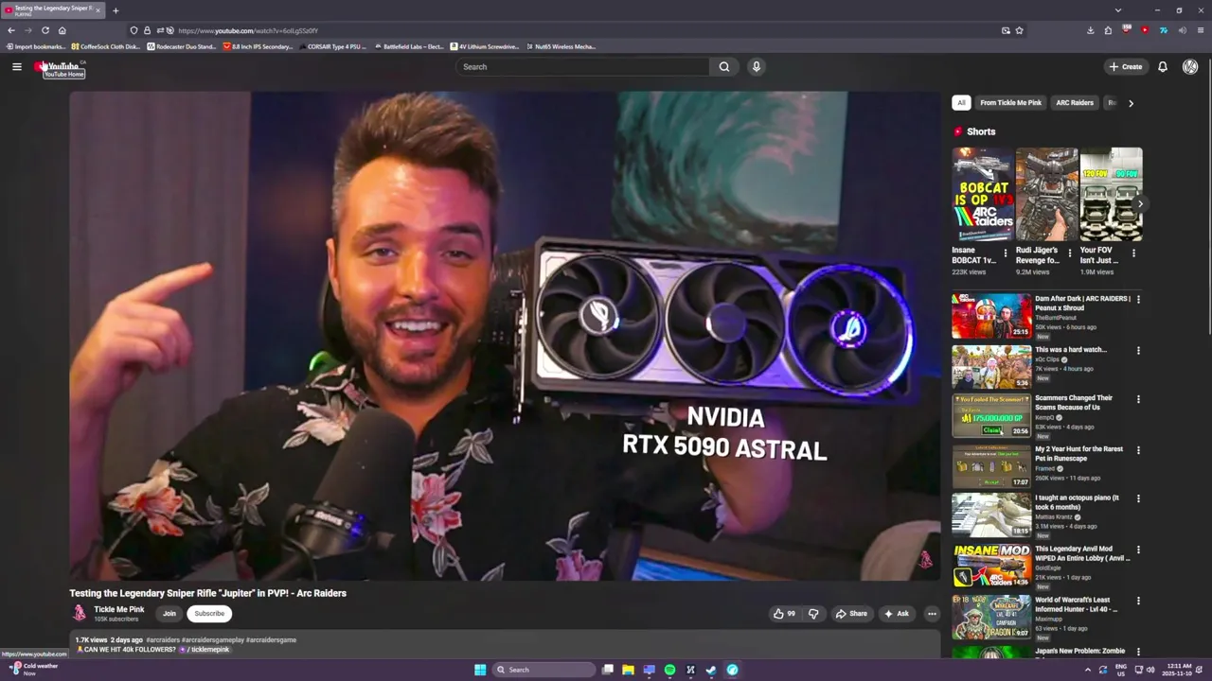Open Cold weather widget on taskbar

coord(34,670)
